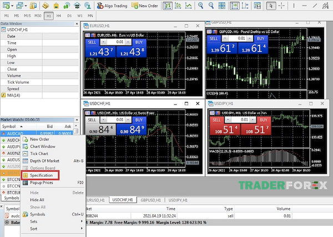333x237 pixels.
Task: Switch timeframe to D1
Action: click(69, 16)
